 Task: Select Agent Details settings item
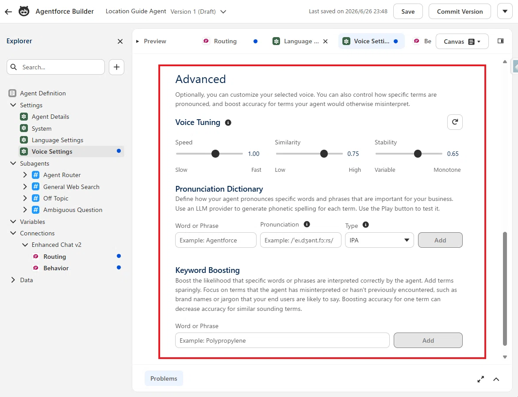pyautogui.click(x=50, y=117)
